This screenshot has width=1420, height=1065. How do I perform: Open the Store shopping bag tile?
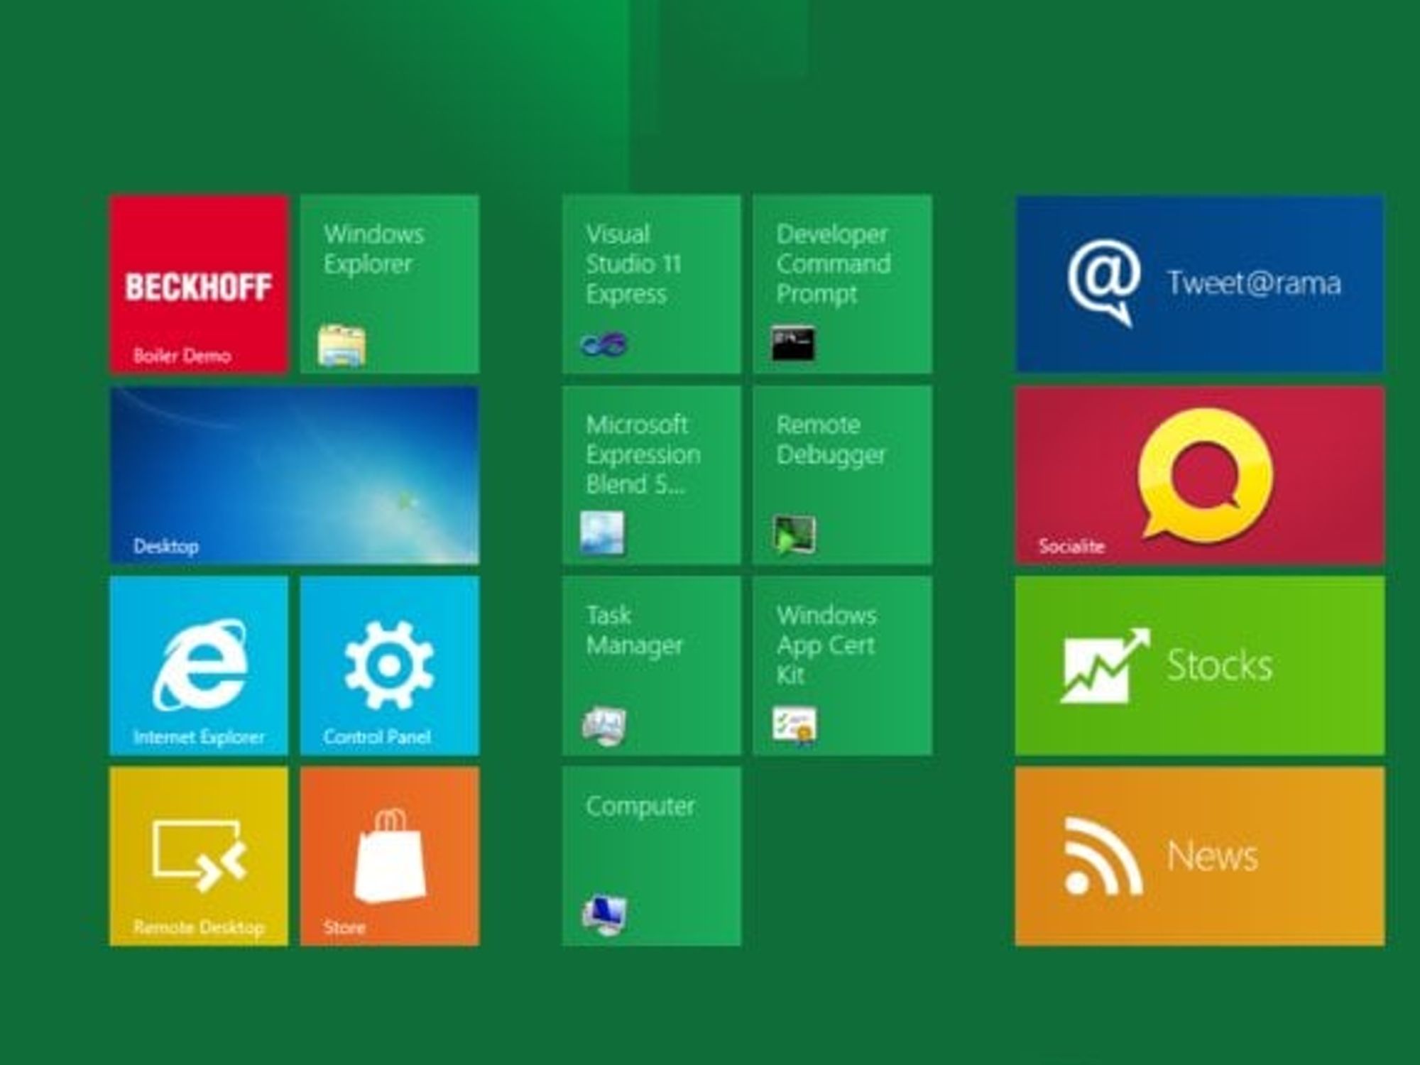389,856
